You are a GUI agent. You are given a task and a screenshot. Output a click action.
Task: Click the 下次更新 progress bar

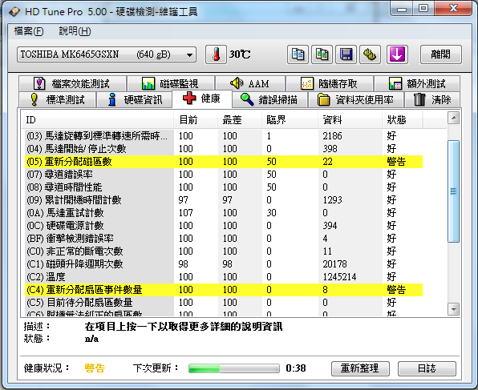[x=234, y=368]
